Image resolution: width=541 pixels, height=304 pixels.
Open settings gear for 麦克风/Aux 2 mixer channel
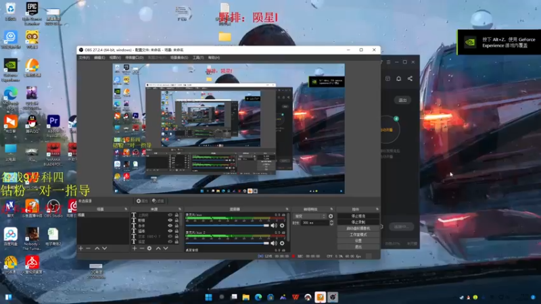pyautogui.click(x=282, y=243)
